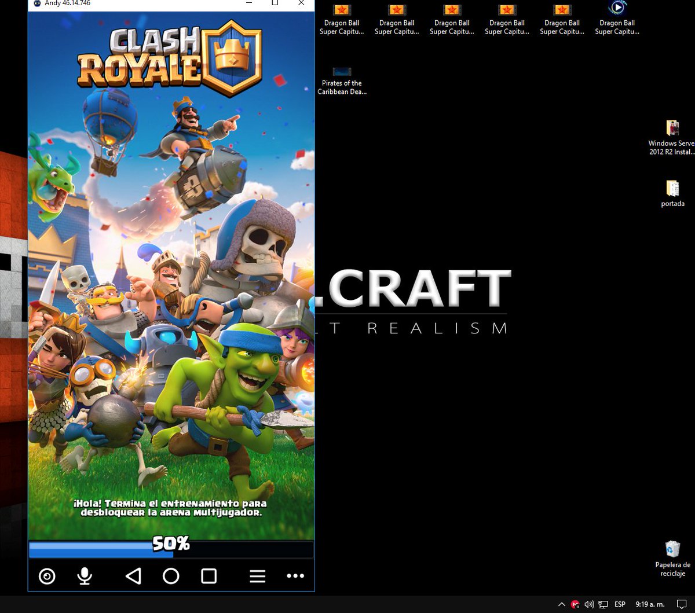Open the Action Center notifications icon
Image resolution: width=695 pixels, height=613 pixels.
[x=682, y=604]
